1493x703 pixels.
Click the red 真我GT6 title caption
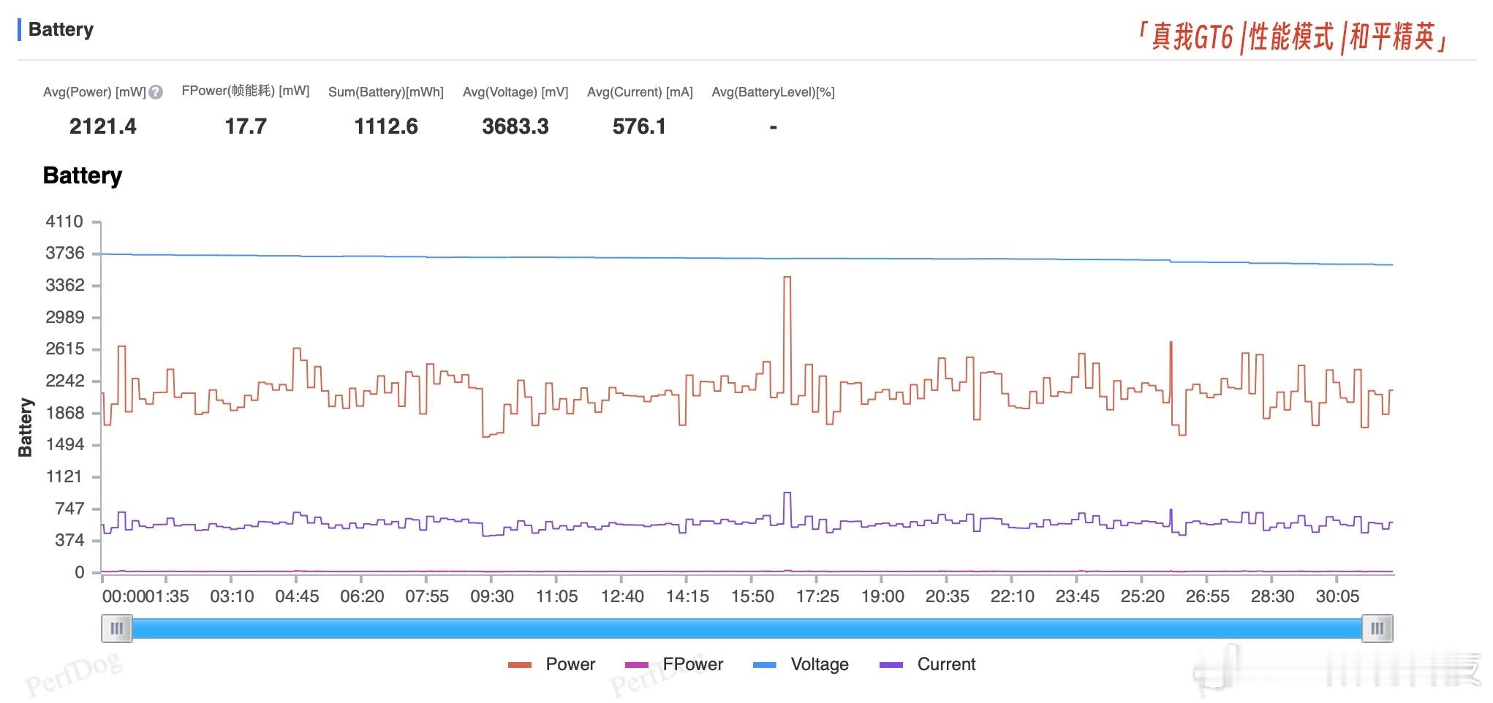[x=1292, y=37]
